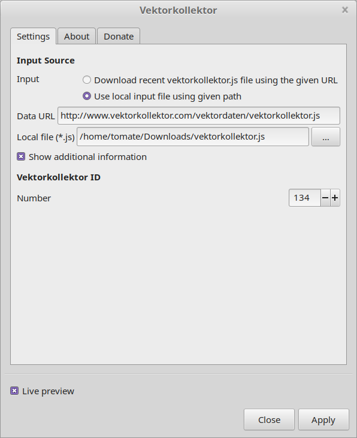This screenshot has height=438, width=357.
Task: Focus the Local file path field
Action: (x=193, y=137)
